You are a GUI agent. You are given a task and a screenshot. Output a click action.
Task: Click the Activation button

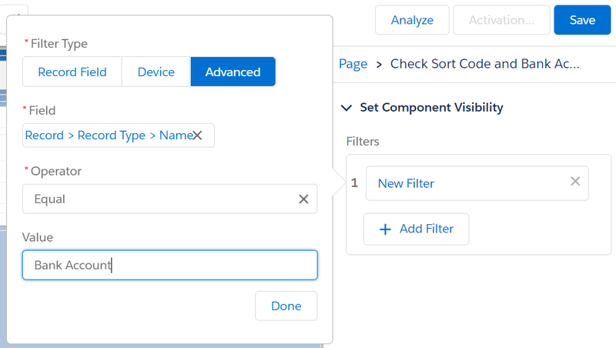click(x=501, y=20)
